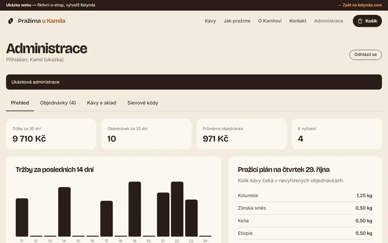Open the Košík cart button
Image resolution: width=388 pixels, height=243 pixels.
coord(367,21)
